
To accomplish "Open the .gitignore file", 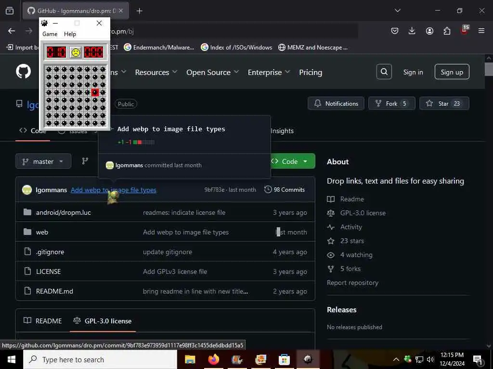I will pyautogui.click(x=50, y=252).
